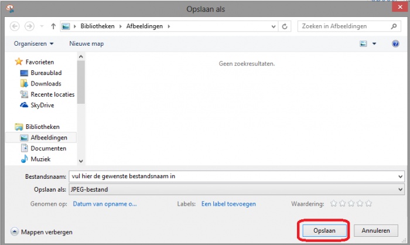Go up one folder level

tap(53, 26)
